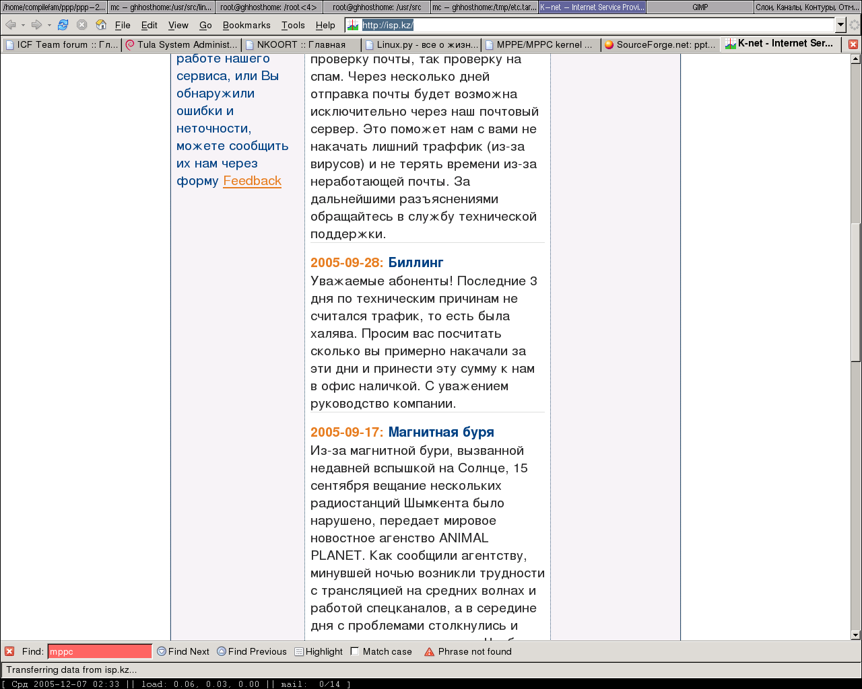Open the Bookmarks menu
This screenshot has width=862, height=689.
(246, 25)
